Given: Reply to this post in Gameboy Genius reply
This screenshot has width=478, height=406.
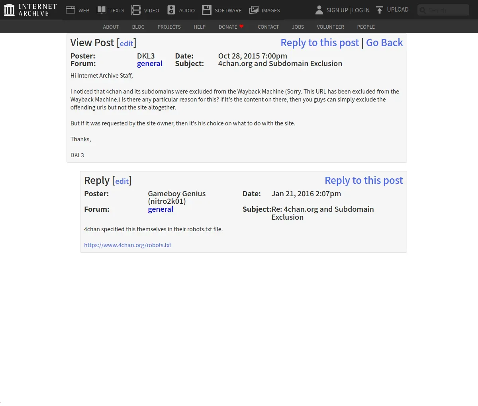Looking at the screenshot, I should pyautogui.click(x=364, y=180).
